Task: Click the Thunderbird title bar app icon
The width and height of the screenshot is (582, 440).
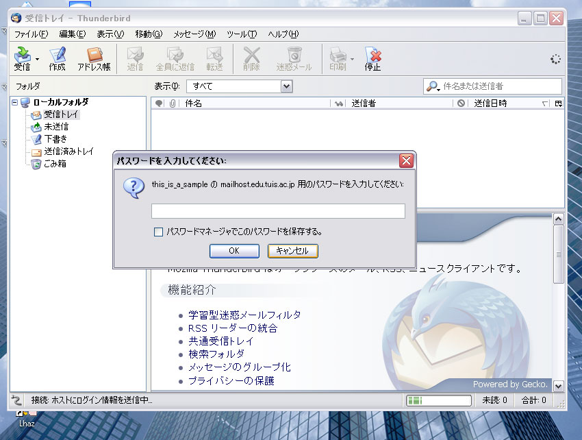Action: click(16, 18)
